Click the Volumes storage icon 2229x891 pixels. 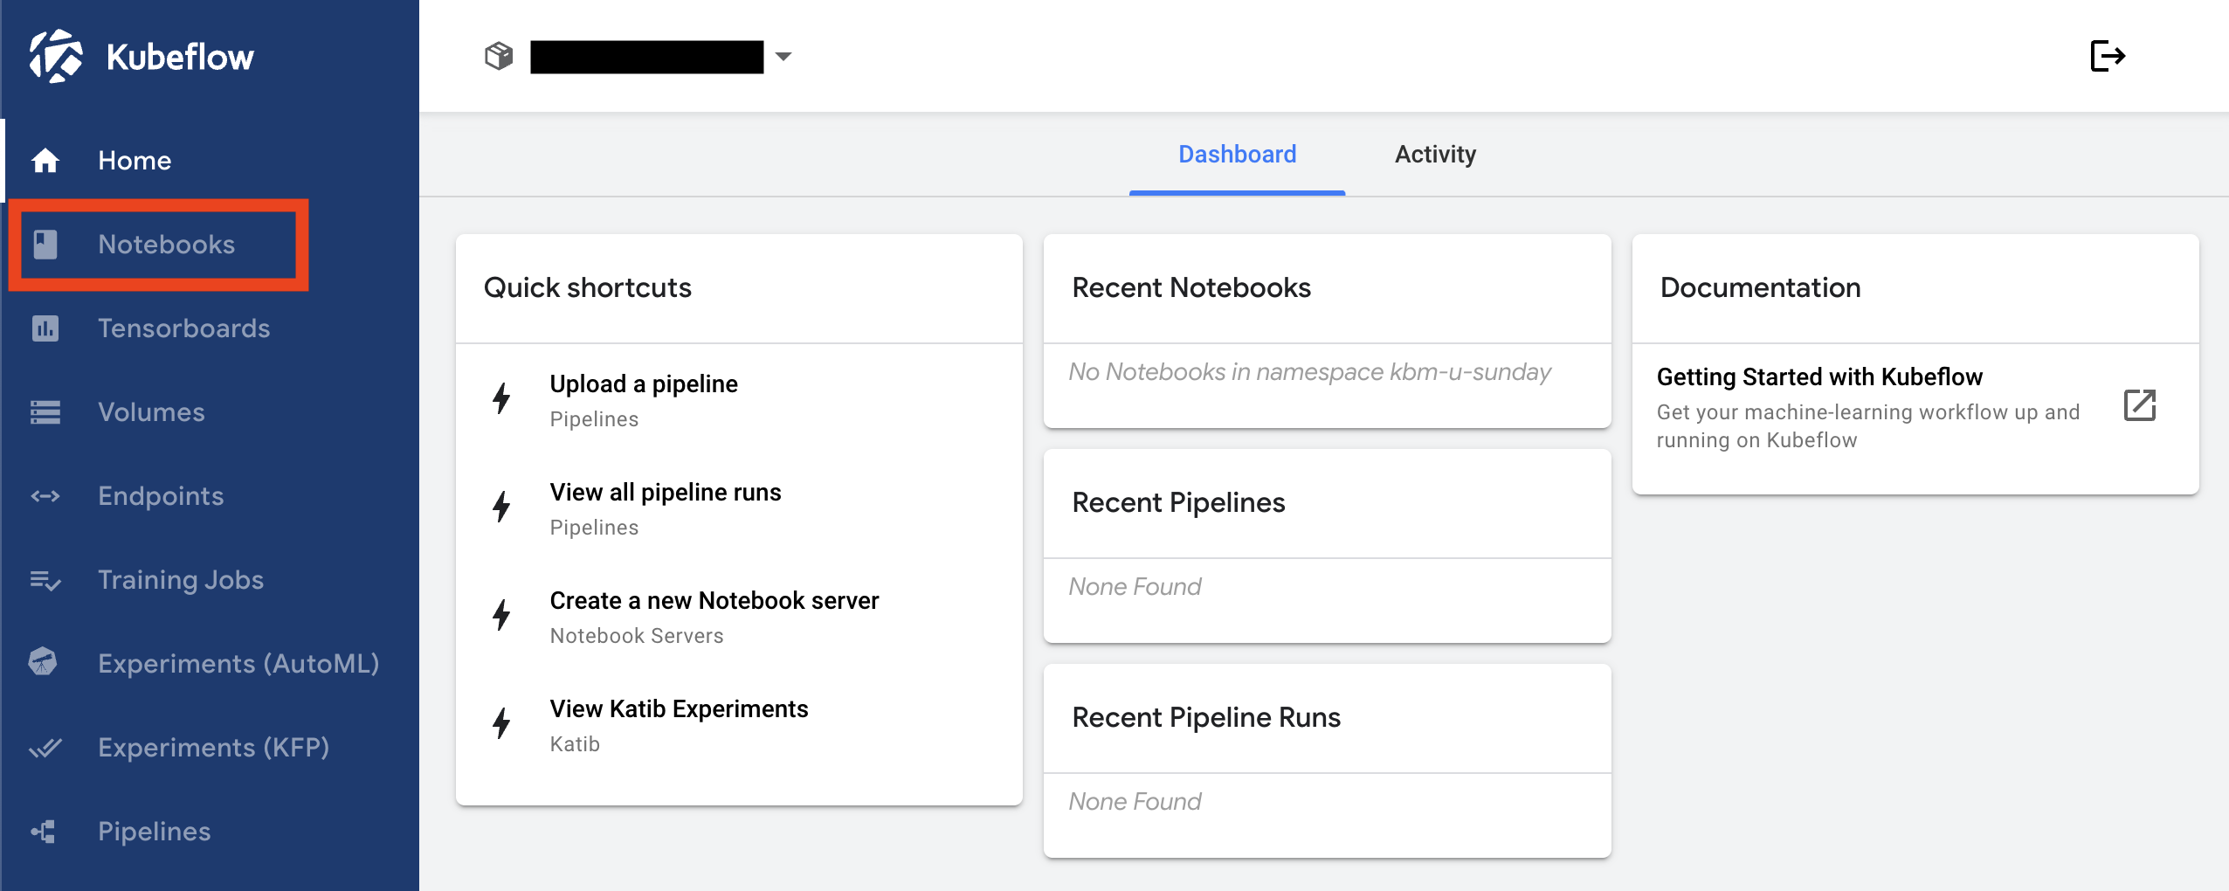point(45,412)
